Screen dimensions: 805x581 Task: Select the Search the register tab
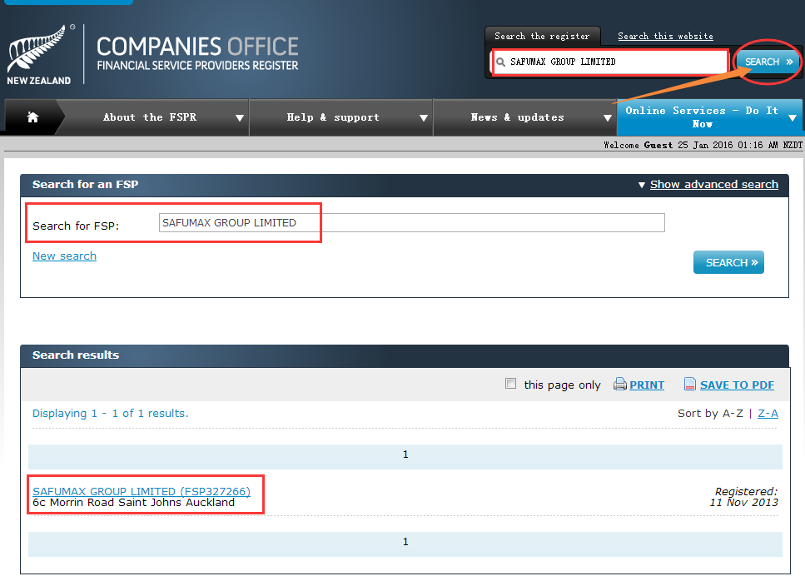pyautogui.click(x=542, y=37)
